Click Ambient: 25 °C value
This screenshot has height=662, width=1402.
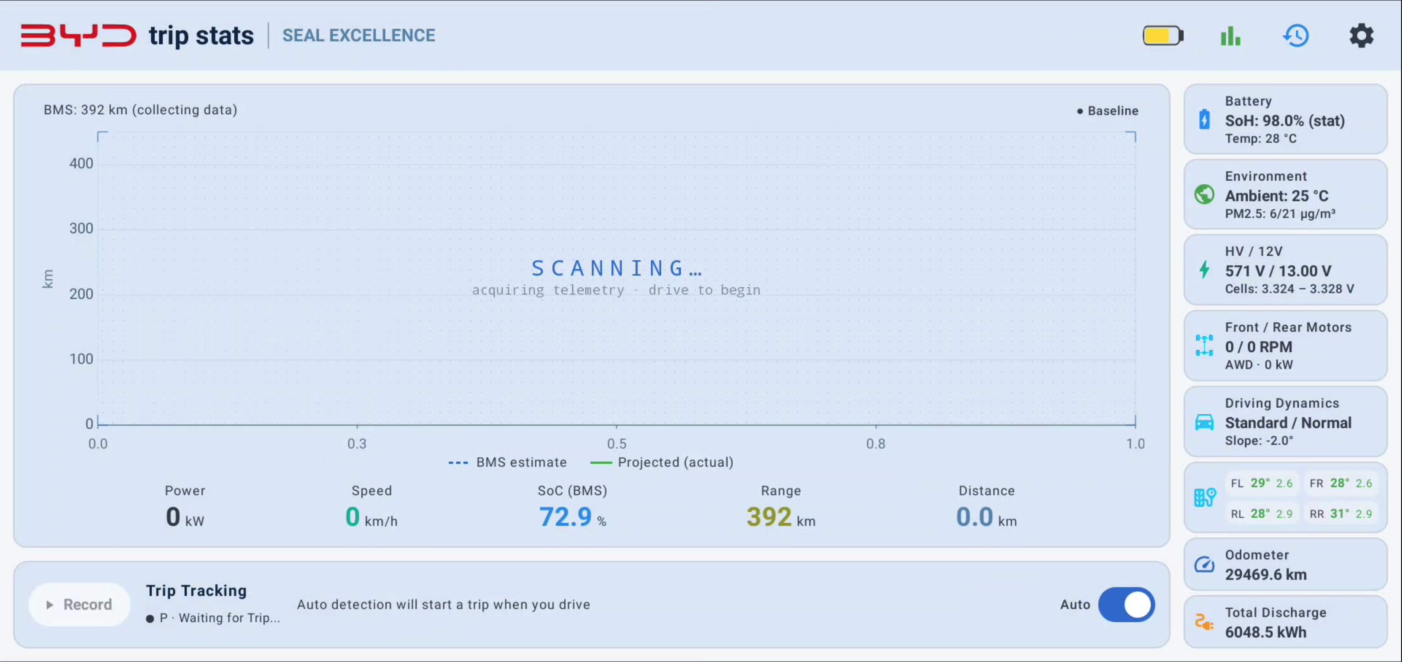[1276, 196]
